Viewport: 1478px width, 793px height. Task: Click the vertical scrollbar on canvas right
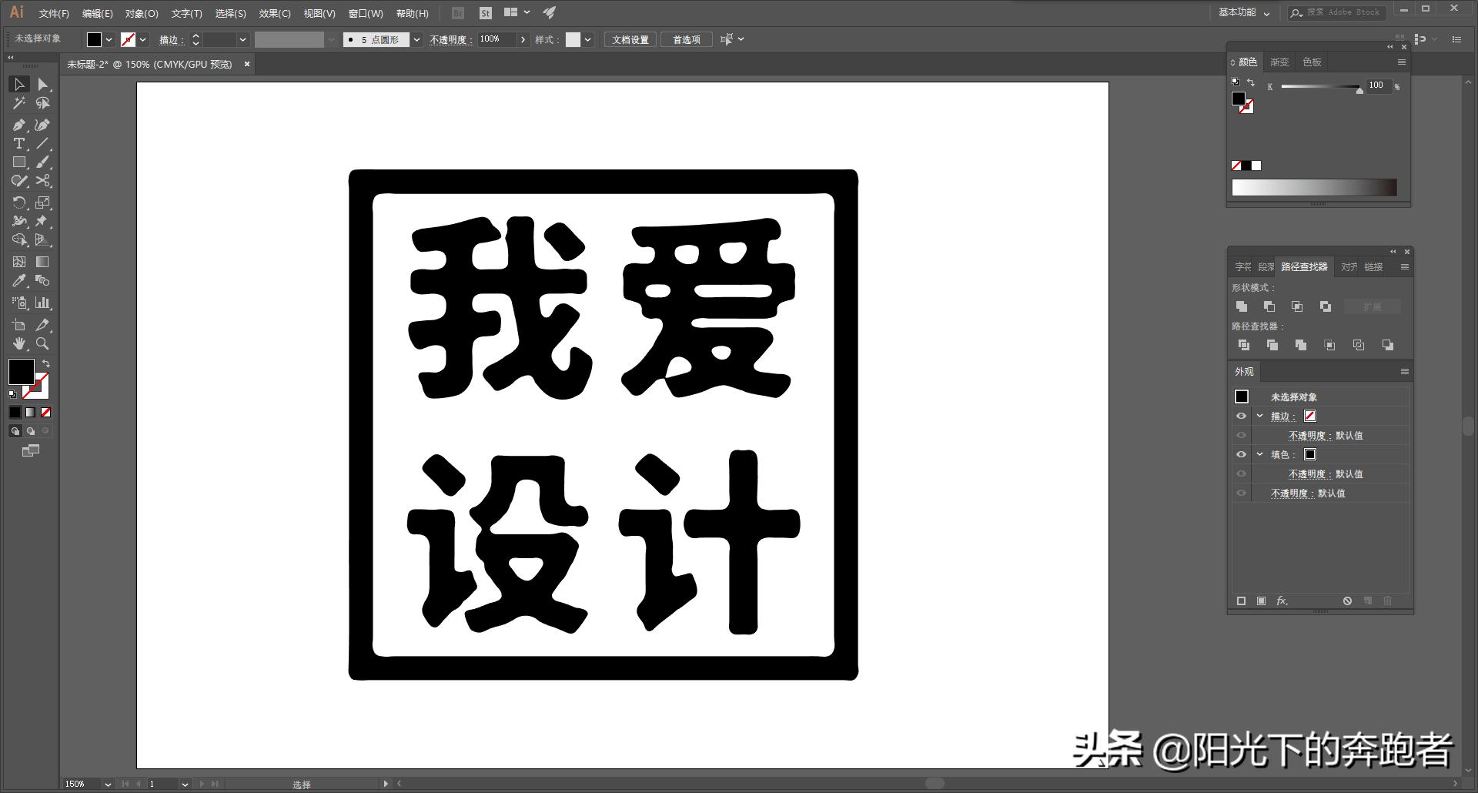click(1467, 424)
